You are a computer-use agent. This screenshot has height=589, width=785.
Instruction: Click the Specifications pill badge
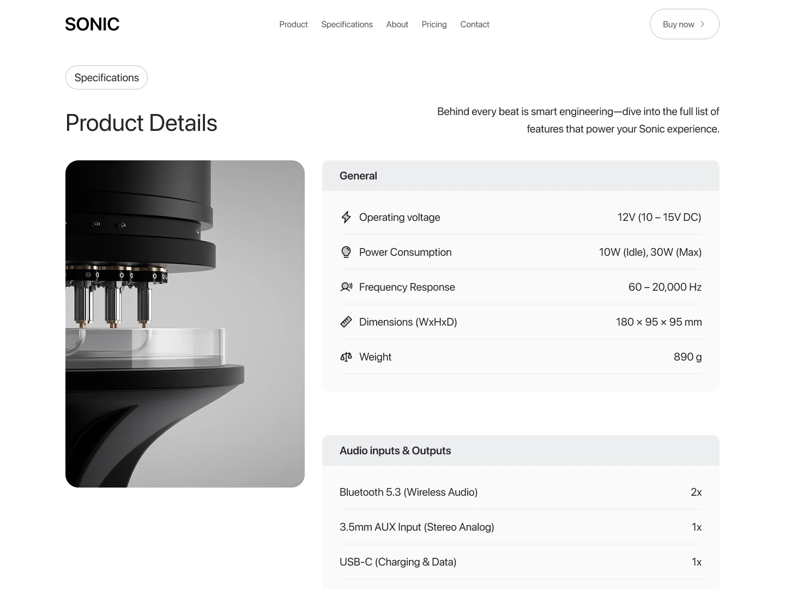(x=106, y=77)
